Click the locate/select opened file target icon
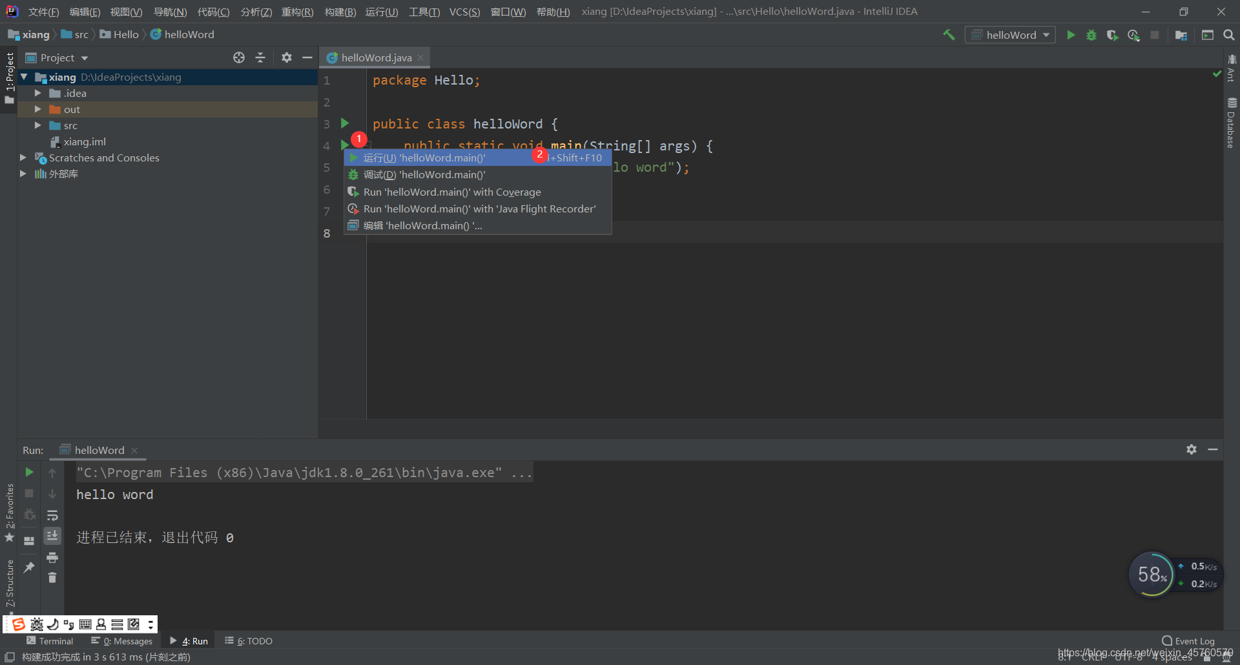This screenshot has width=1240, height=665. click(x=239, y=57)
